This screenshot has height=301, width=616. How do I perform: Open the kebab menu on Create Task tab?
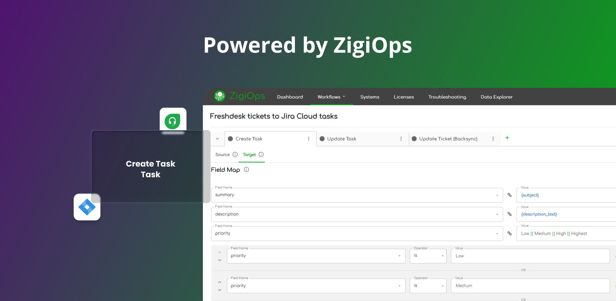tap(308, 138)
